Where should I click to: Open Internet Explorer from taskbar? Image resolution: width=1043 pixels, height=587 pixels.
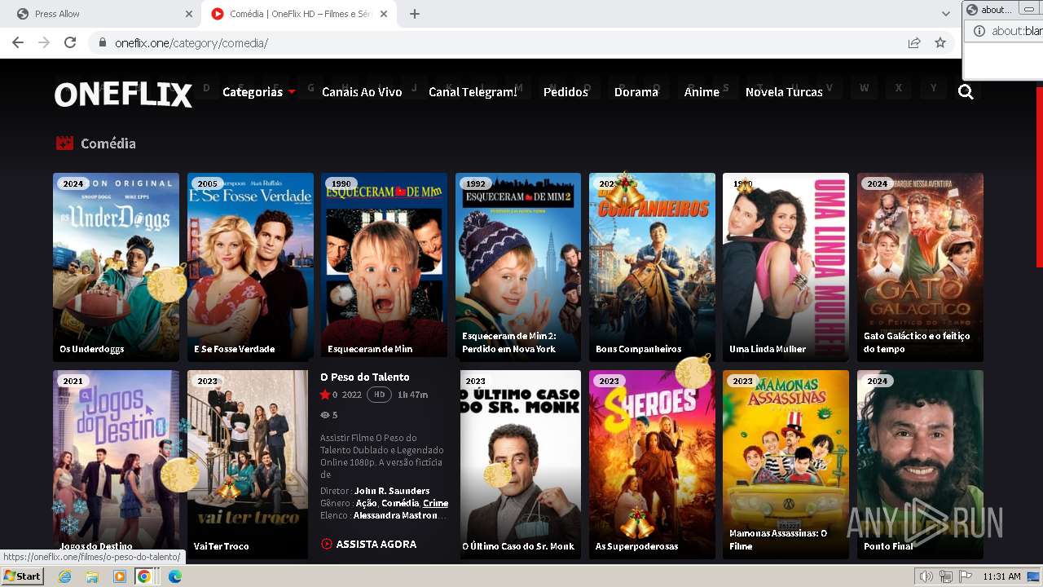click(x=65, y=576)
